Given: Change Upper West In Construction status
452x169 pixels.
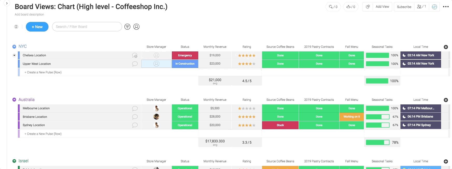Looking at the screenshot, I should (185, 64).
